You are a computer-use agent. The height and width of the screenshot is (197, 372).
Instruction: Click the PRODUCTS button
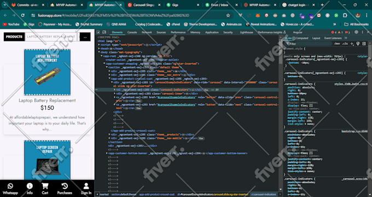tap(14, 37)
